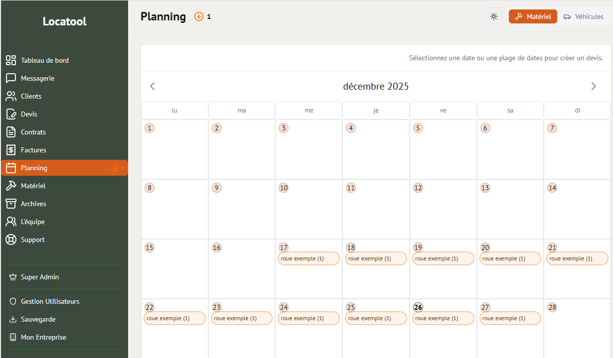Select the Archives sidebar icon
The height and width of the screenshot is (358, 613).
10,204
